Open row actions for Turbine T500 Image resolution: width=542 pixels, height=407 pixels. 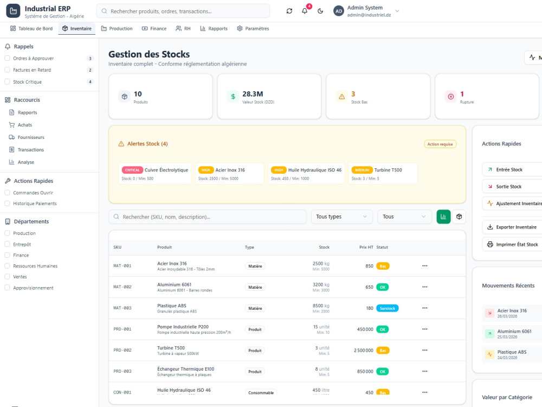coord(425,350)
